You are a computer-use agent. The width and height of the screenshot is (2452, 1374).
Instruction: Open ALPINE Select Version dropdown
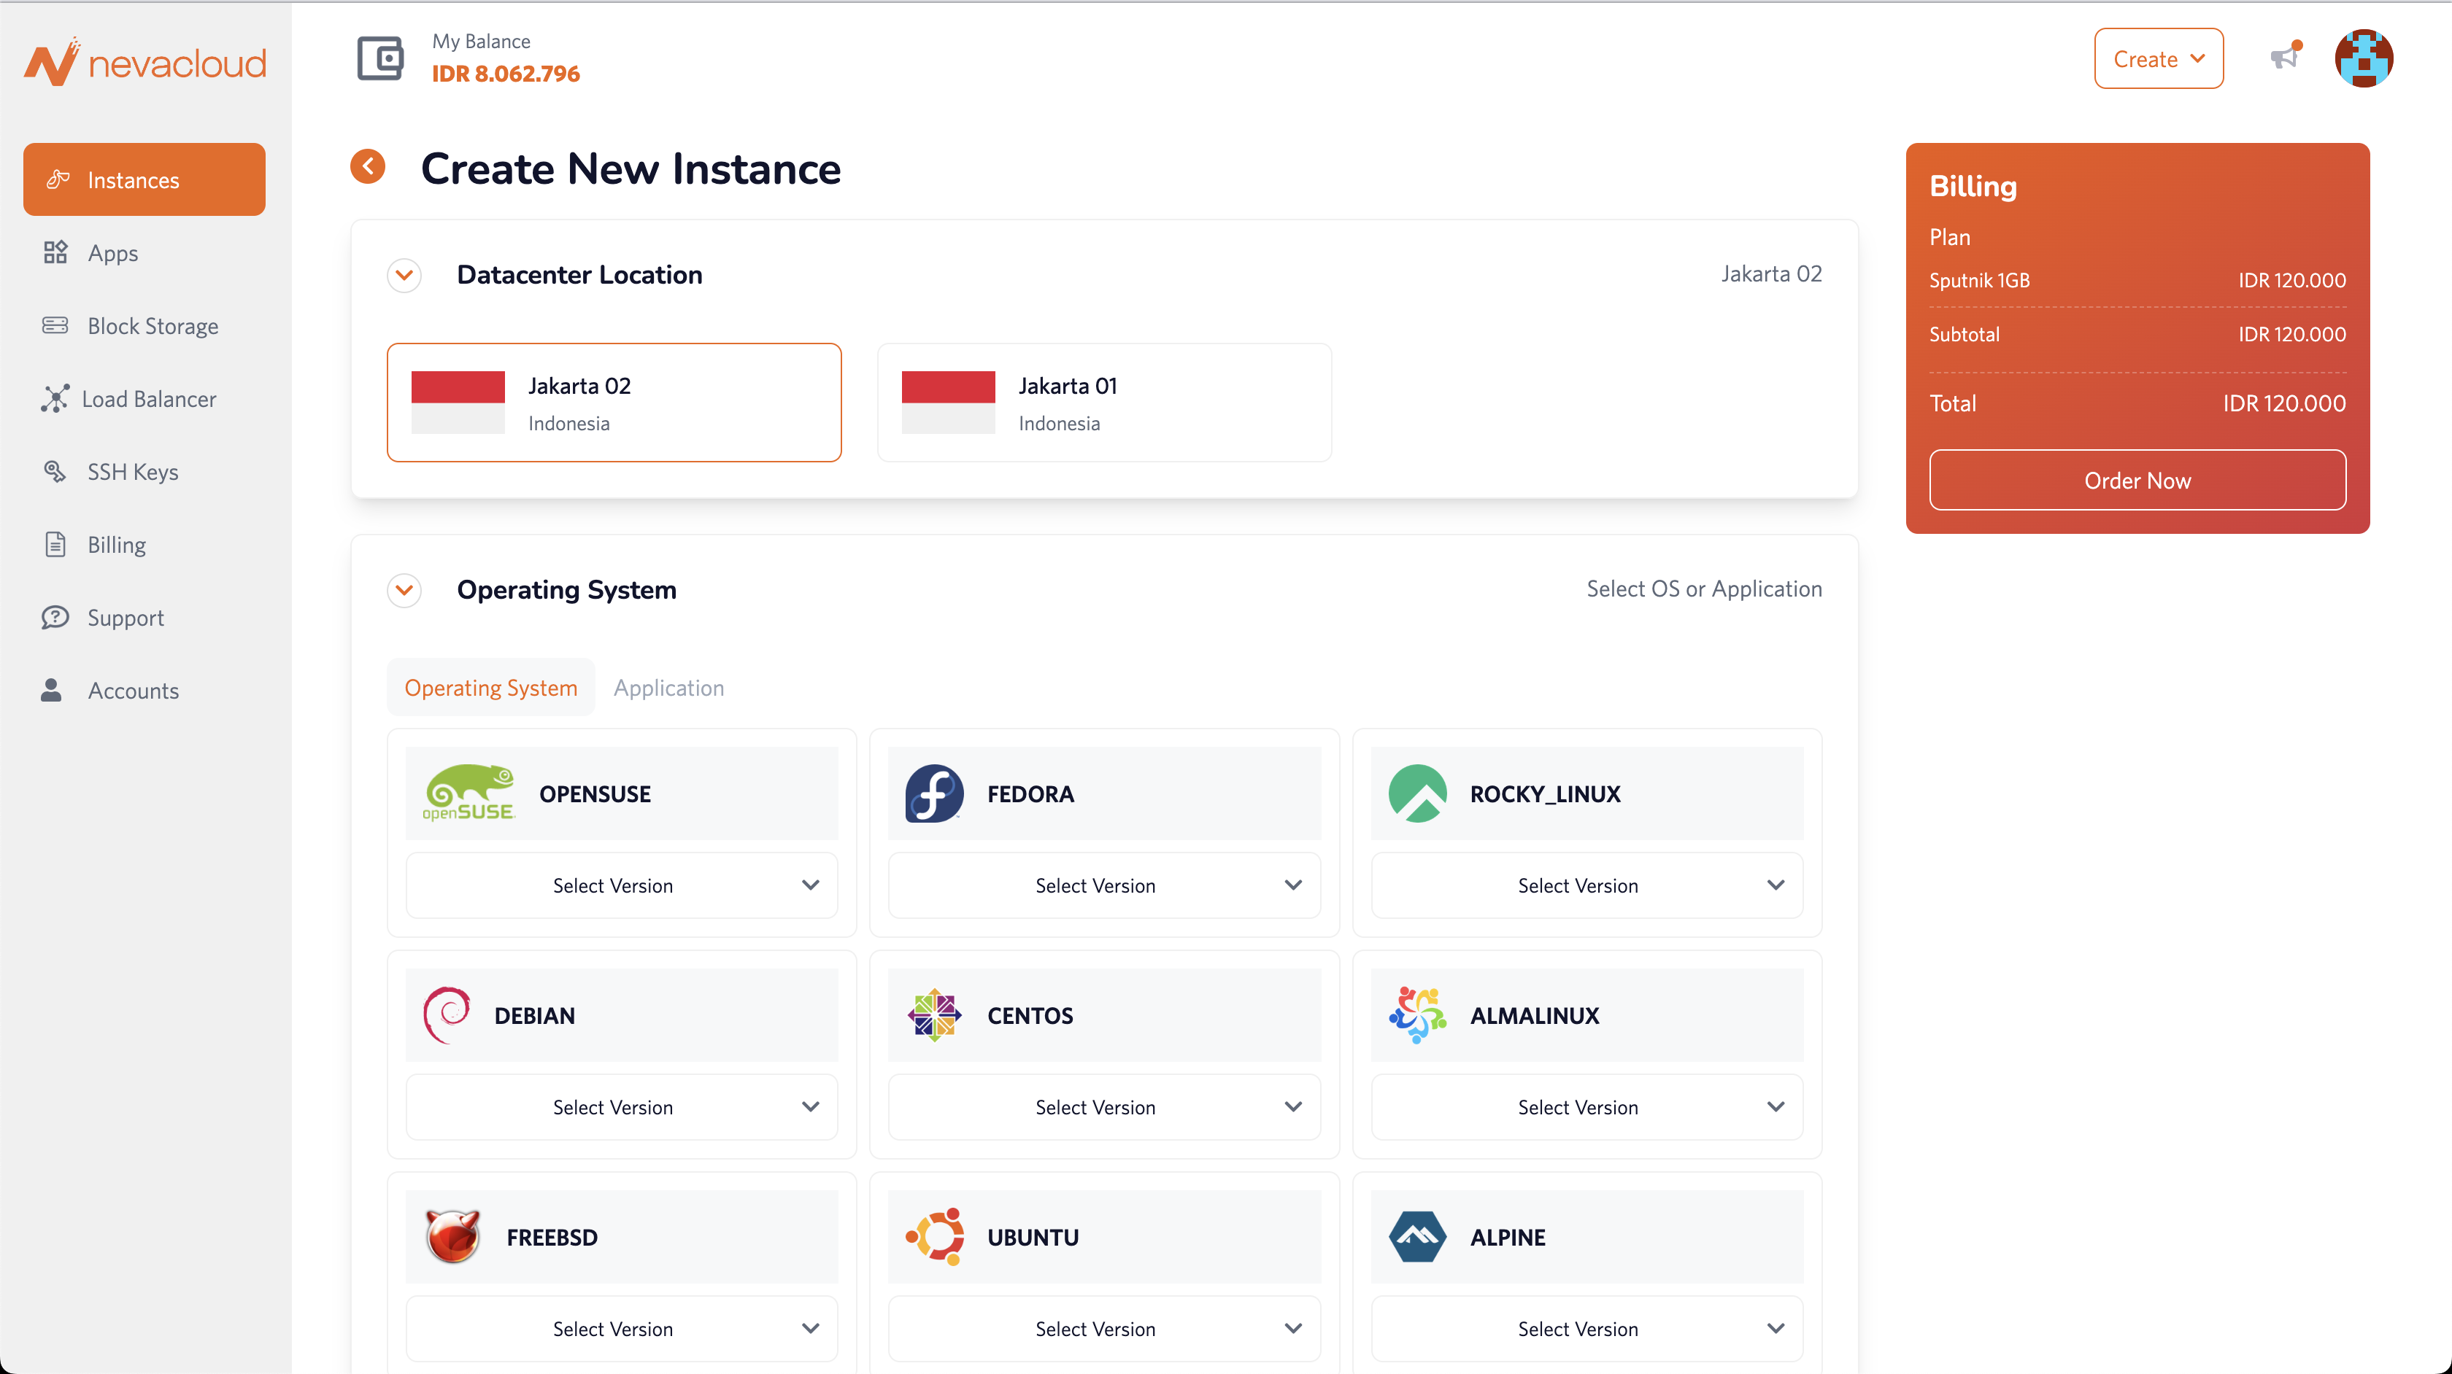[x=1587, y=1328]
